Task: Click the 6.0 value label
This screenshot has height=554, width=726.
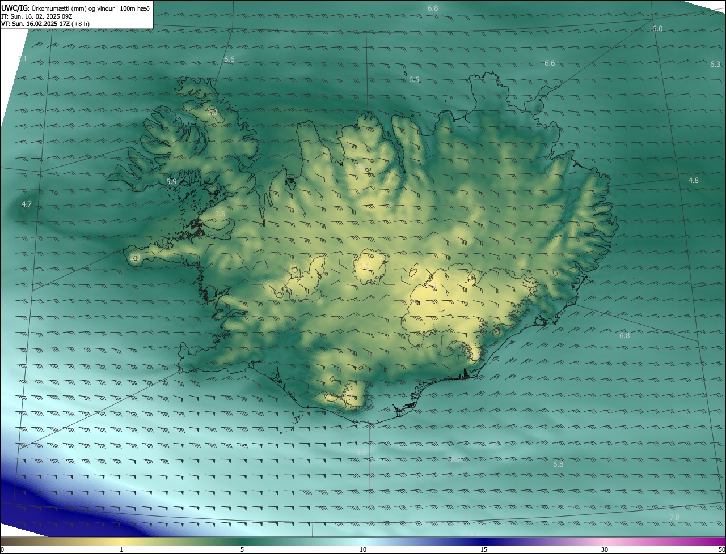Action: (x=657, y=28)
